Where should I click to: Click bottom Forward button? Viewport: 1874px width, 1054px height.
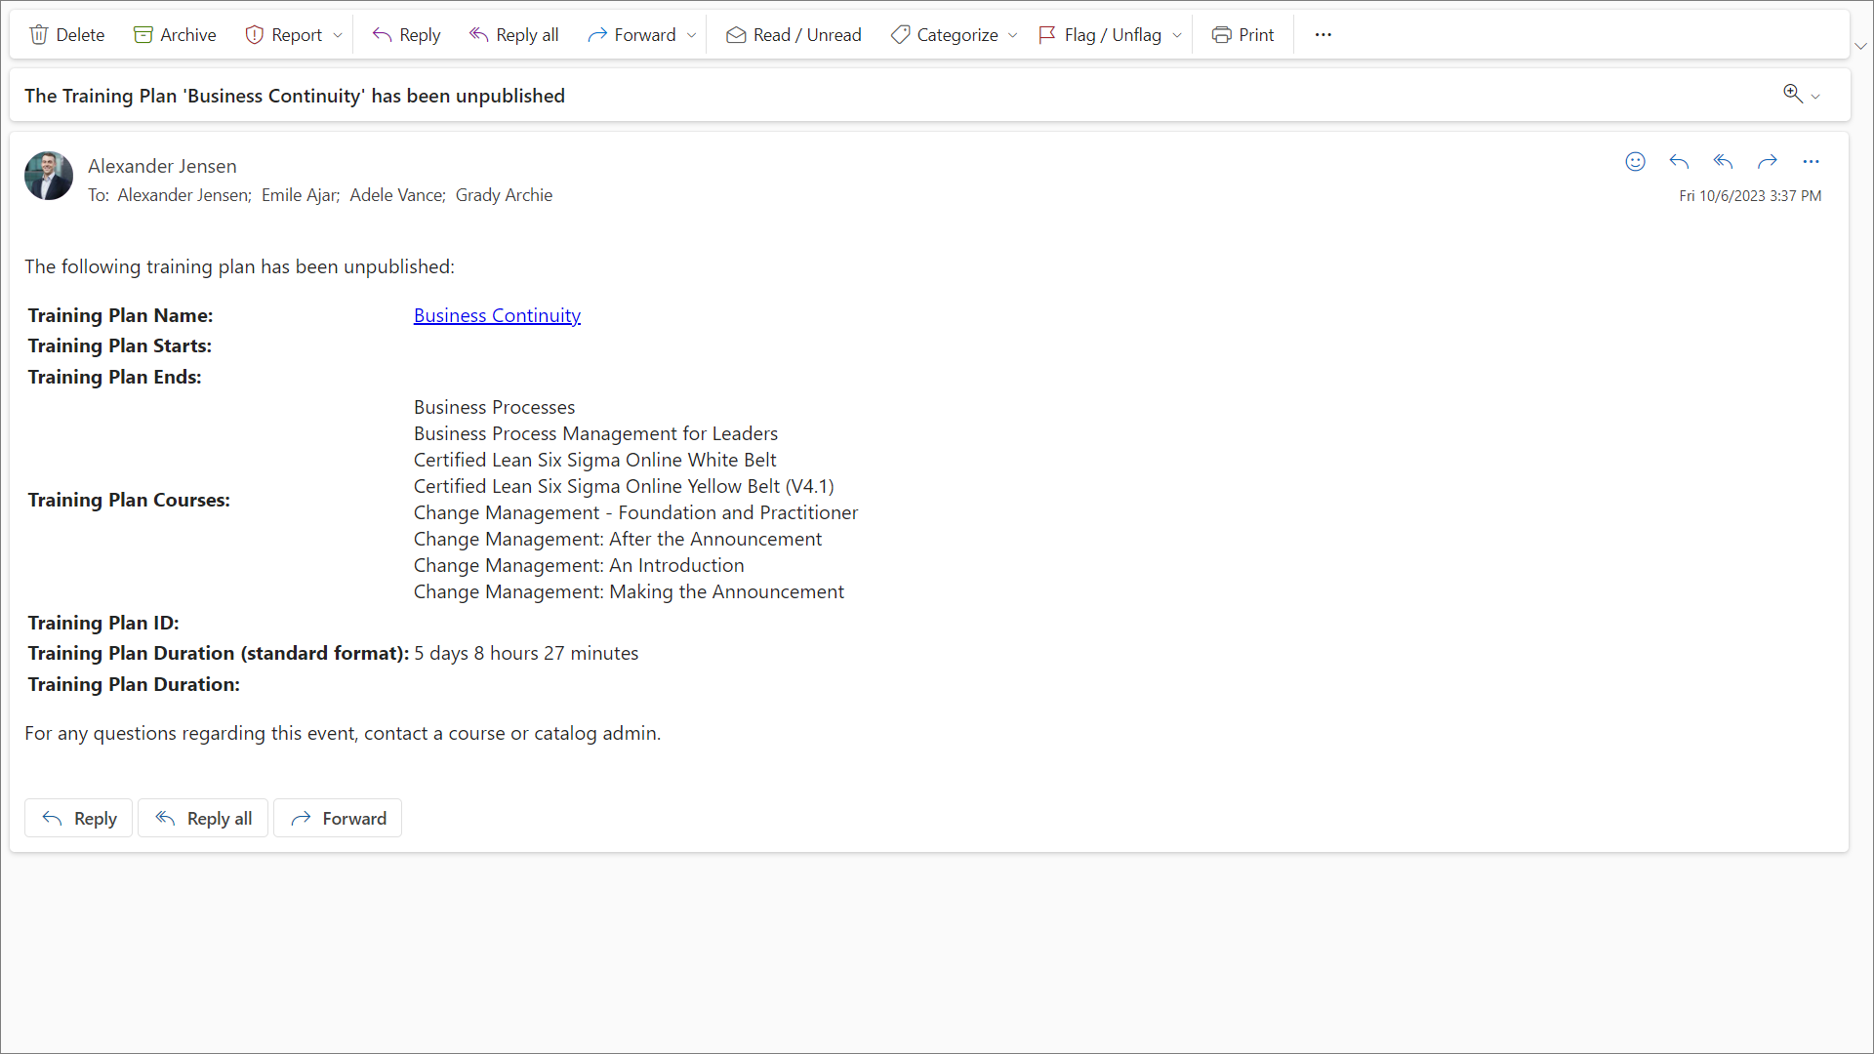point(338,818)
